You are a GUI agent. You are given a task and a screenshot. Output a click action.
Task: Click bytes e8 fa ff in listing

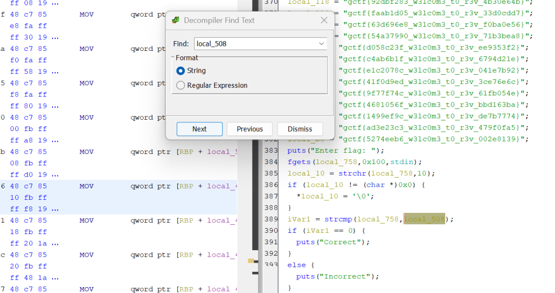pyautogui.click(x=28, y=26)
